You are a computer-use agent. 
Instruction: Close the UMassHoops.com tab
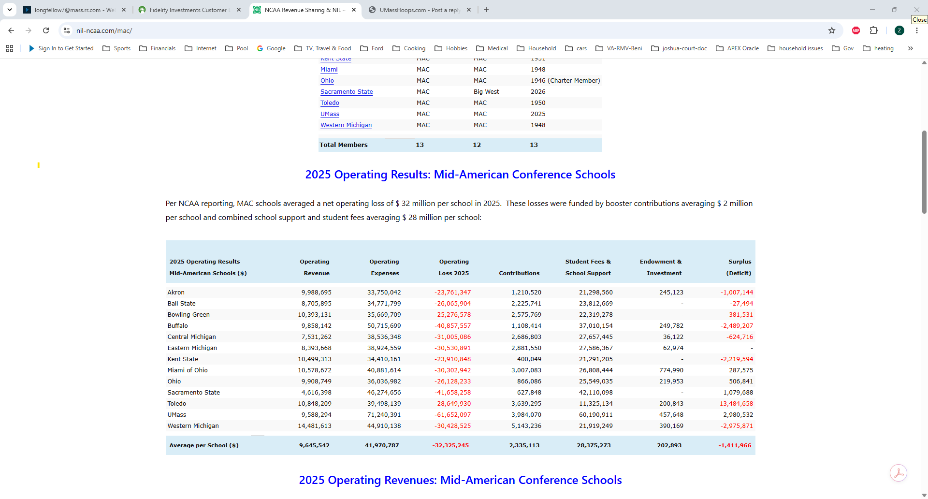pos(469,10)
